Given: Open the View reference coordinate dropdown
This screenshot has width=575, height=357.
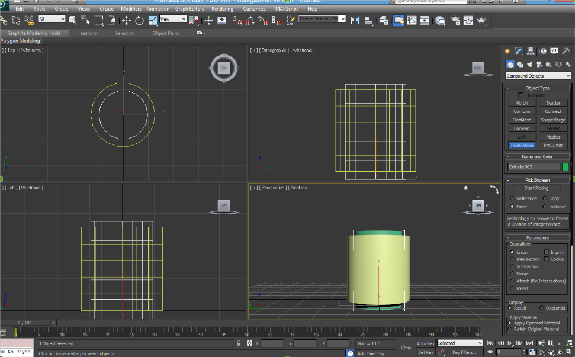Looking at the screenshot, I should click(x=172, y=19).
